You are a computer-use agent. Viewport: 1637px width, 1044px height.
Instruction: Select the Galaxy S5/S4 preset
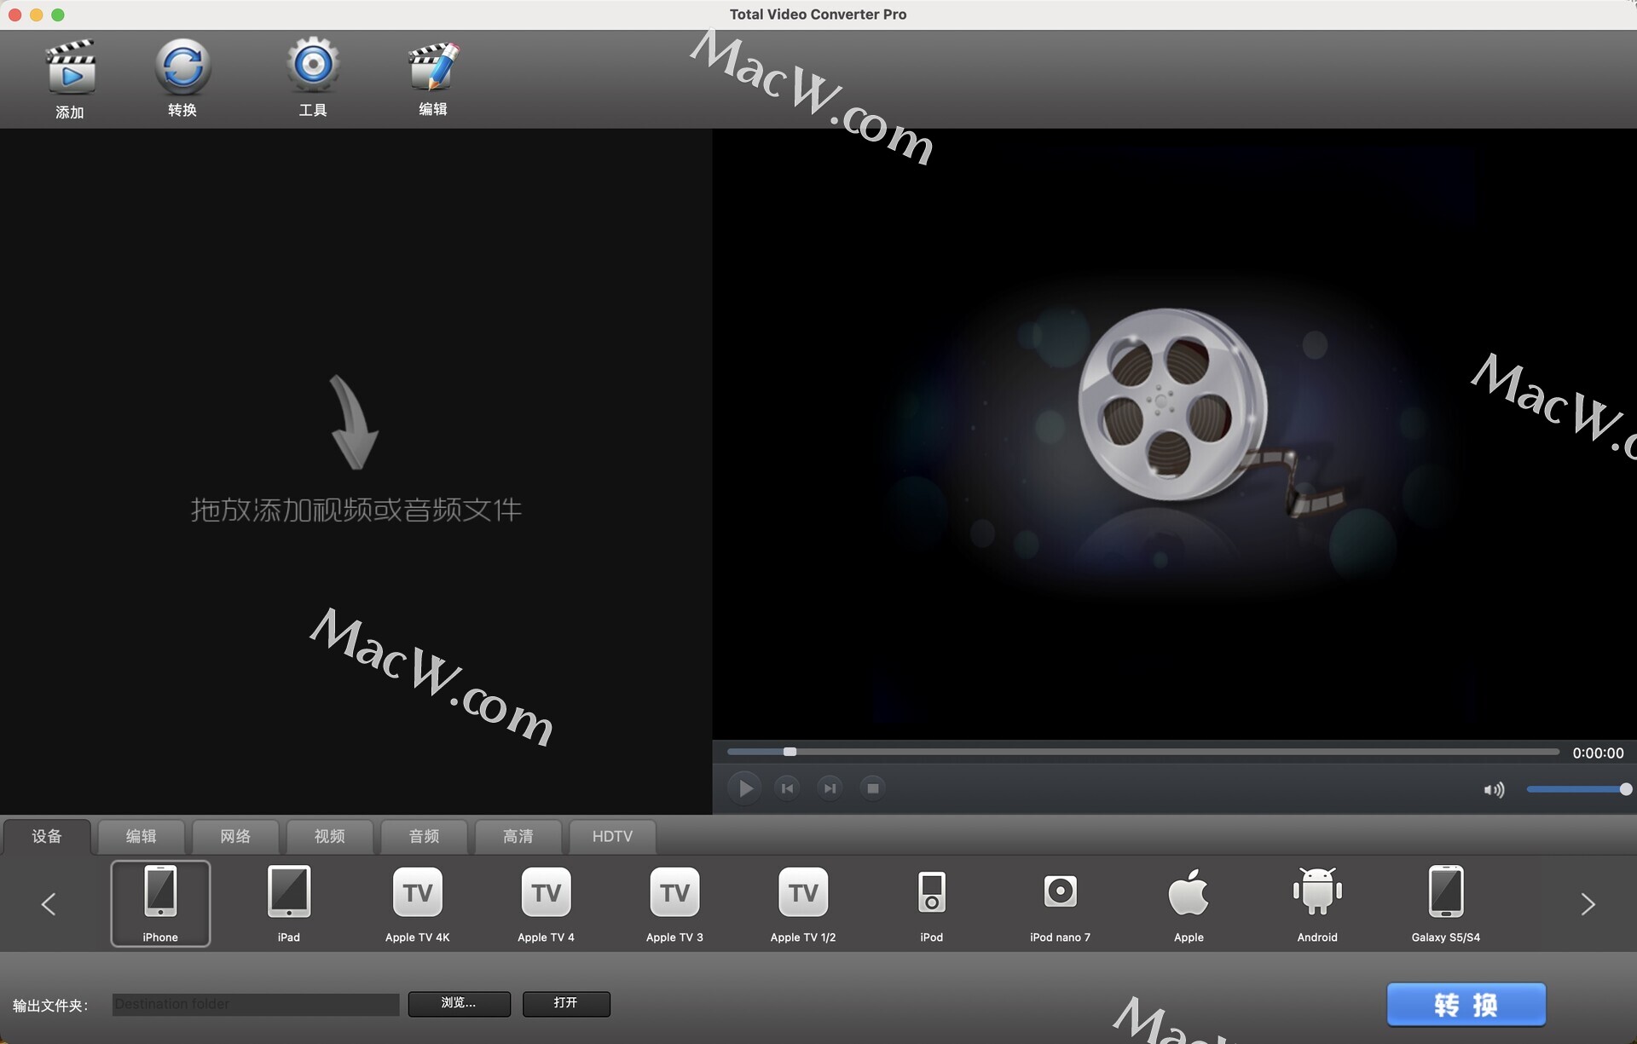pos(1446,903)
